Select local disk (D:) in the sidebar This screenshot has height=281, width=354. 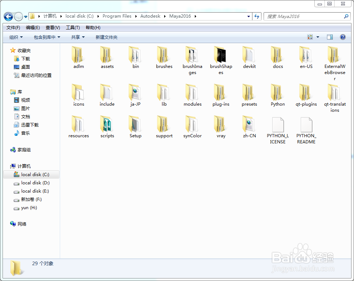32,183
